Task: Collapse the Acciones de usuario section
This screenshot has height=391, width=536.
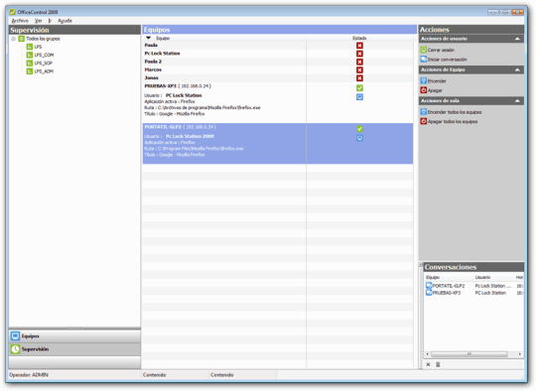Action: [517, 39]
